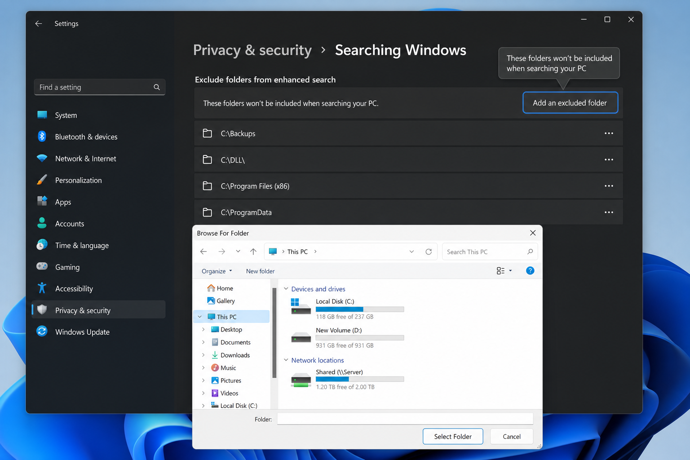This screenshot has height=460, width=690.
Task: Click the Search This PC field
Action: [490, 252]
